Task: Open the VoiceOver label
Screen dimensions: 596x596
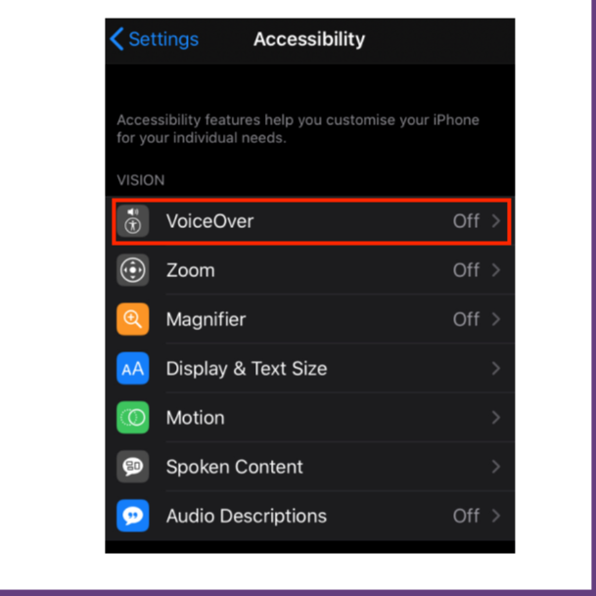Action: click(x=209, y=221)
